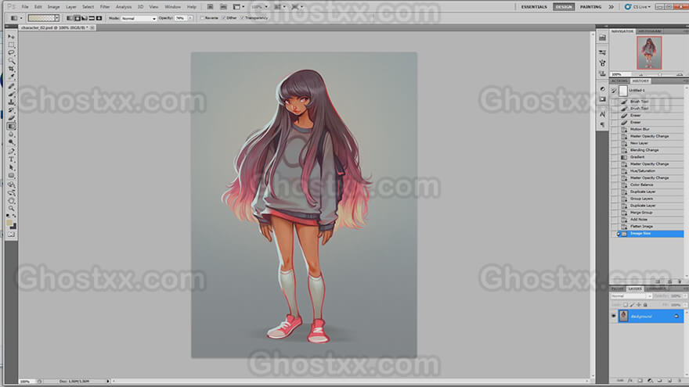Image resolution: width=689 pixels, height=387 pixels.
Task: Open the Opacity slider dropdown arrow
Action: (x=190, y=18)
